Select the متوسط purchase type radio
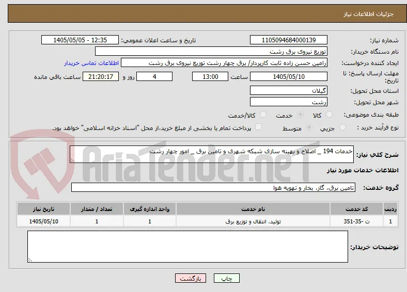This screenshot has width=407, height=292. click(309, 127)
